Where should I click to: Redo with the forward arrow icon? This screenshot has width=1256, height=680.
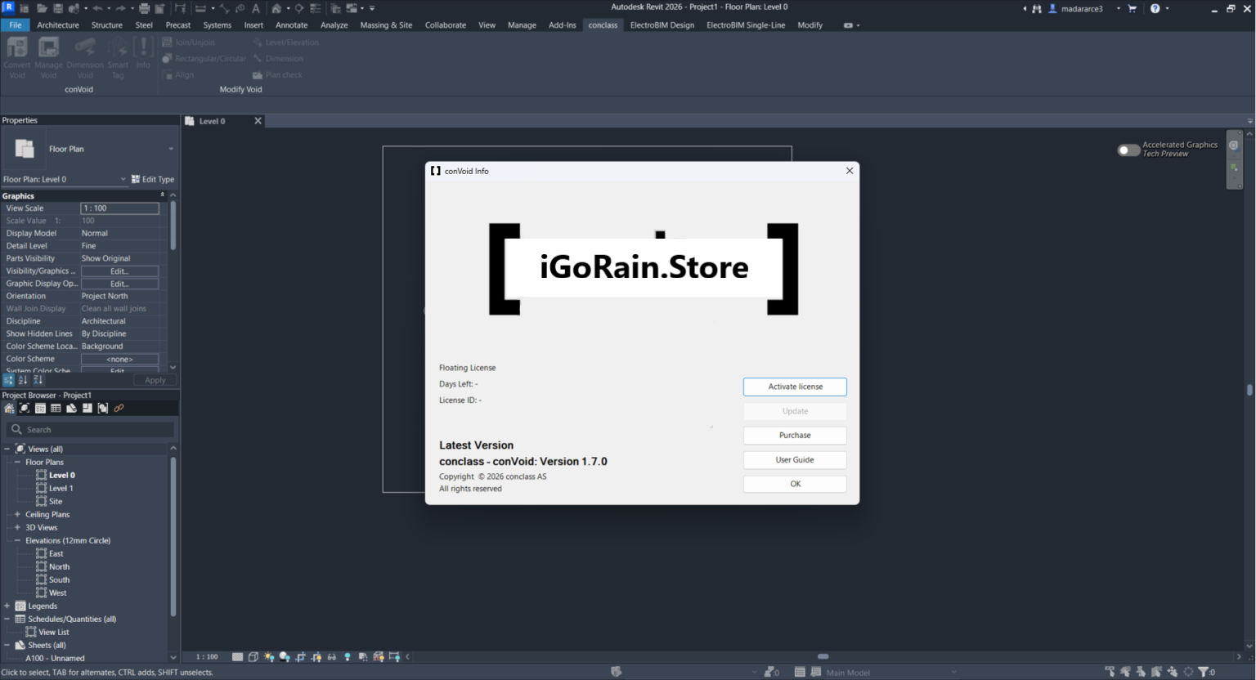pyautogui.click(x=120, y=8)
